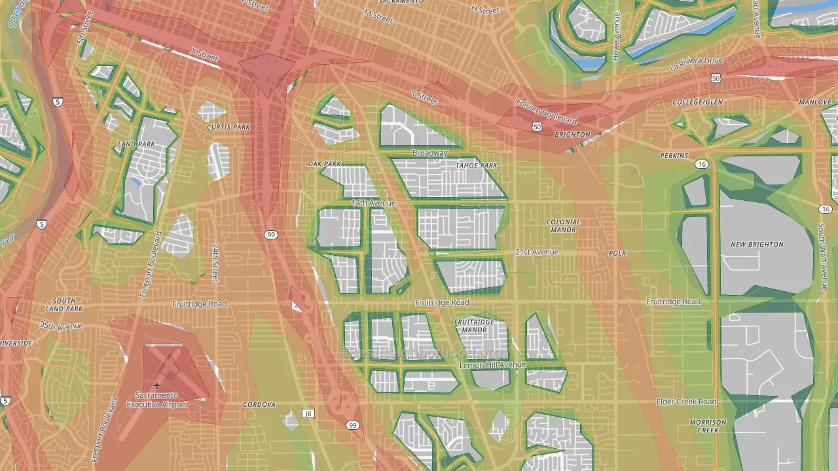Select the TAHOE PARK neighborhood label
838x471 pixels.
point(477,166)
